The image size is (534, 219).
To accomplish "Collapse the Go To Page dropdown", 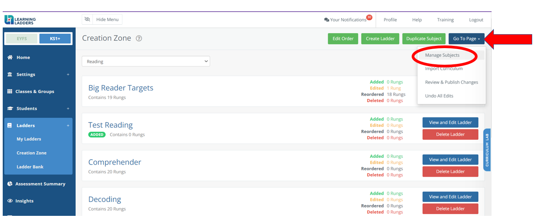I will point(466,39).
